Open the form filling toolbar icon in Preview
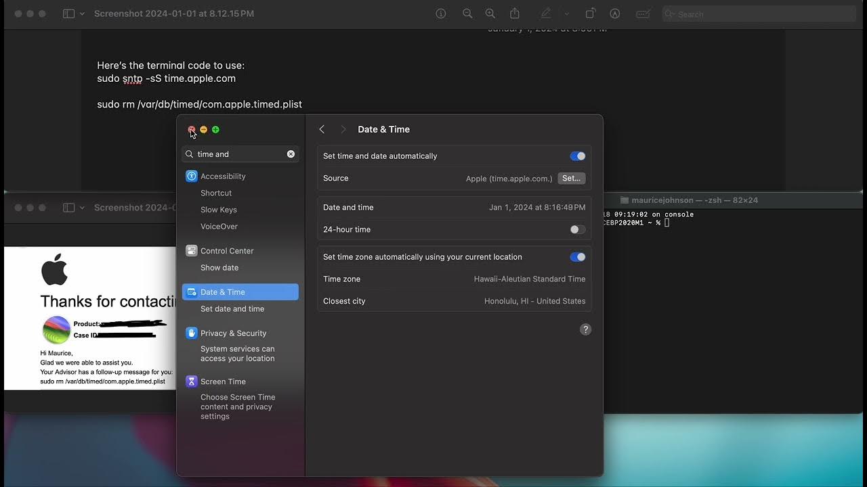Image resolution: width=867 pixels, height=487 pixels. (x=643, y=14)
